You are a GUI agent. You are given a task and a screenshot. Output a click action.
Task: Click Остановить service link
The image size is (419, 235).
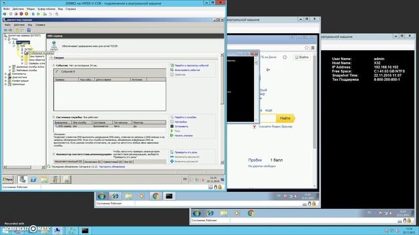[181, 126]
